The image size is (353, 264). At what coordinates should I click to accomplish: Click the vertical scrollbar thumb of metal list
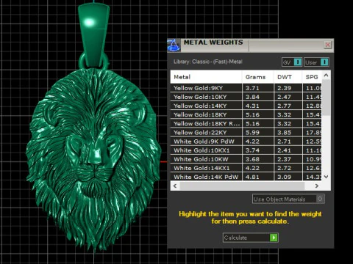pos(326,98)
